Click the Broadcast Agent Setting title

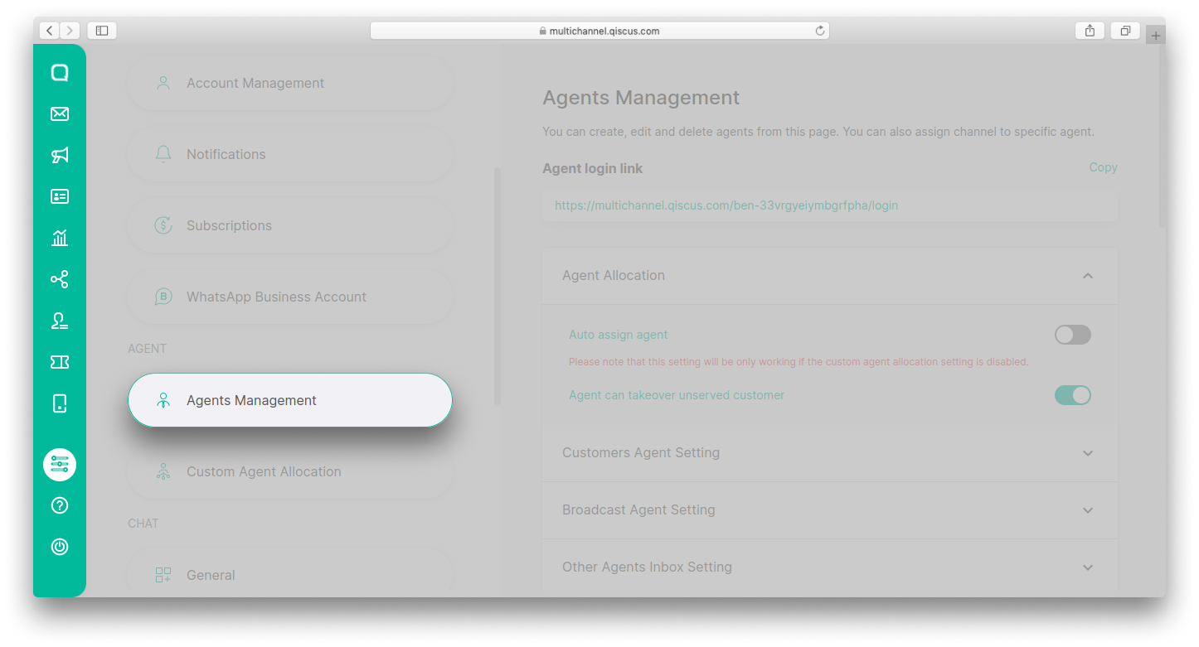pyautogui.click(x=638, y=510)
